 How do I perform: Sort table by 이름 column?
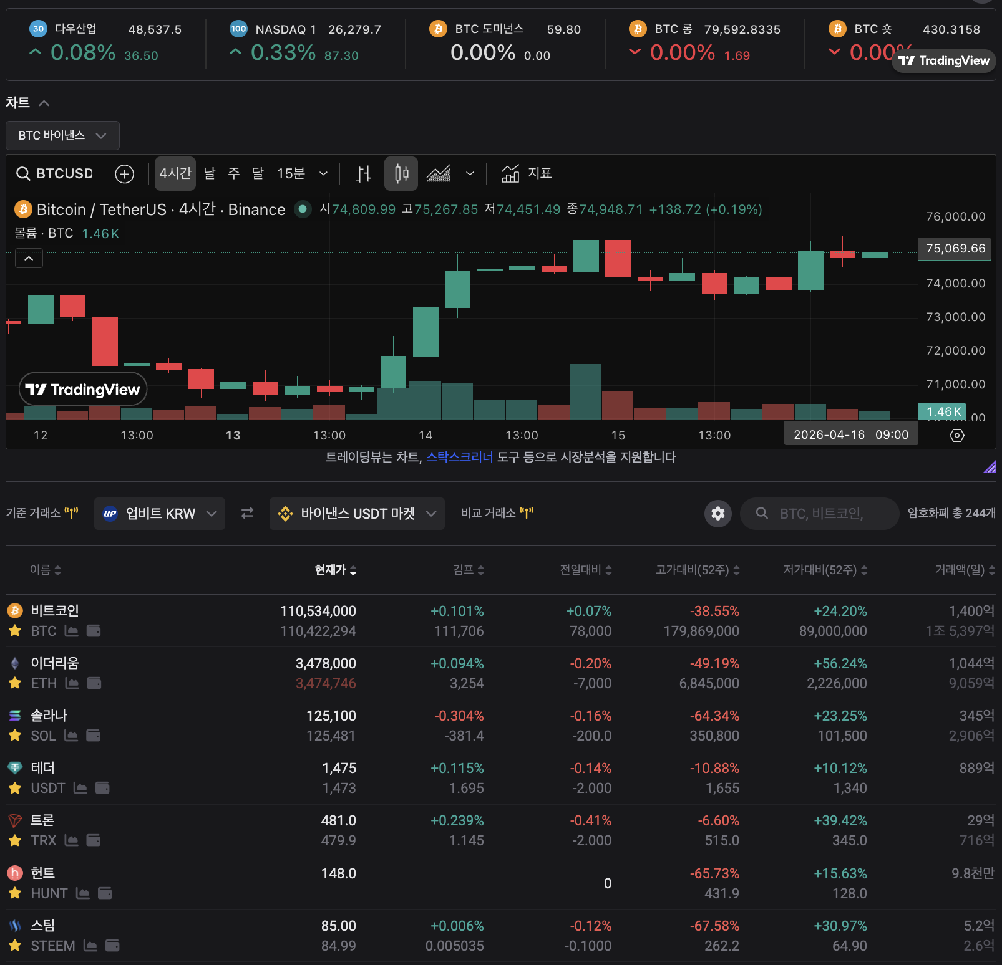pyautogui.click(x=46, y=570)
